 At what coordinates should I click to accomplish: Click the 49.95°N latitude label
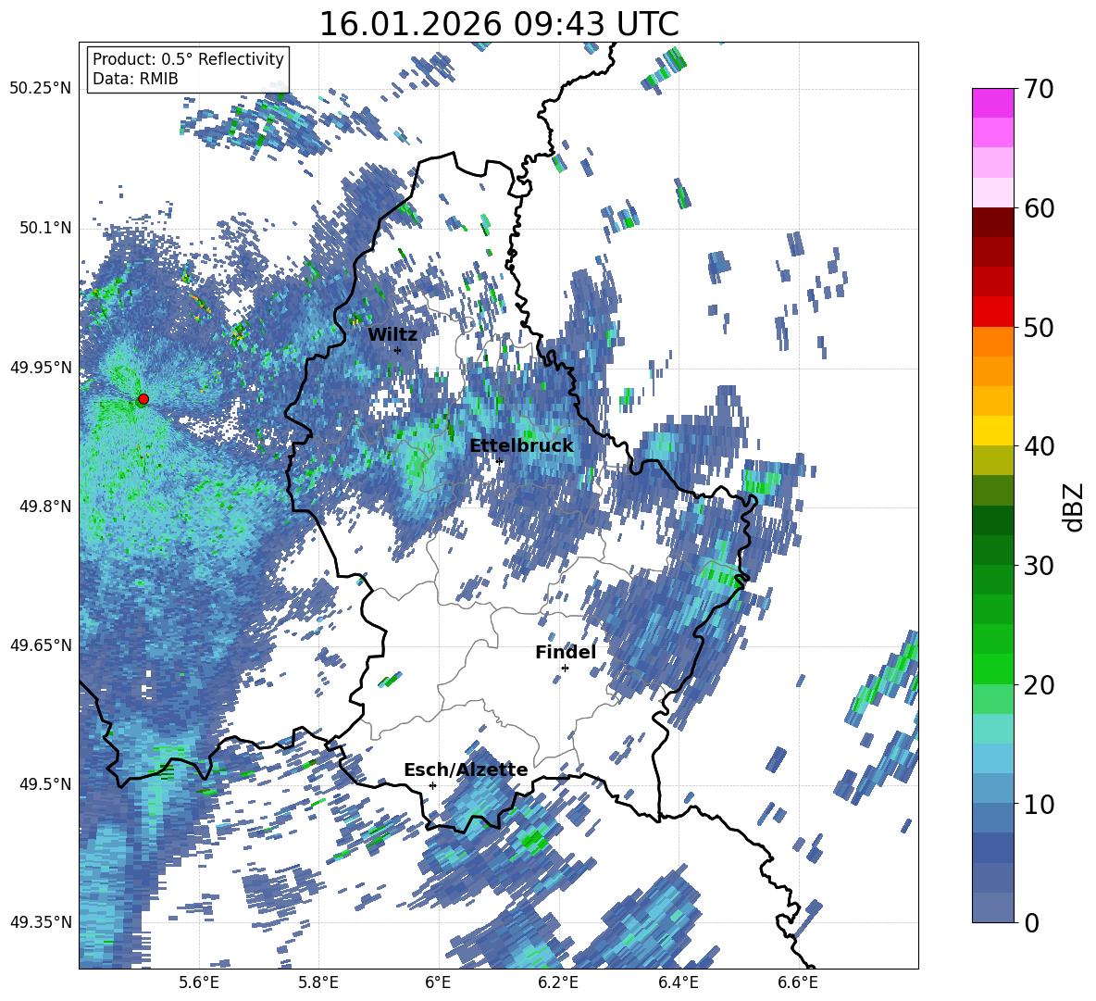click(41, 368)
